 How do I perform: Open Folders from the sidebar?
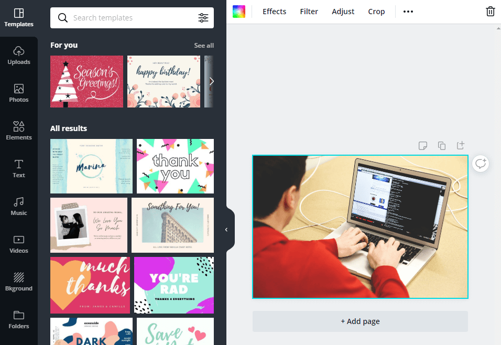click(x=19, y=319)
